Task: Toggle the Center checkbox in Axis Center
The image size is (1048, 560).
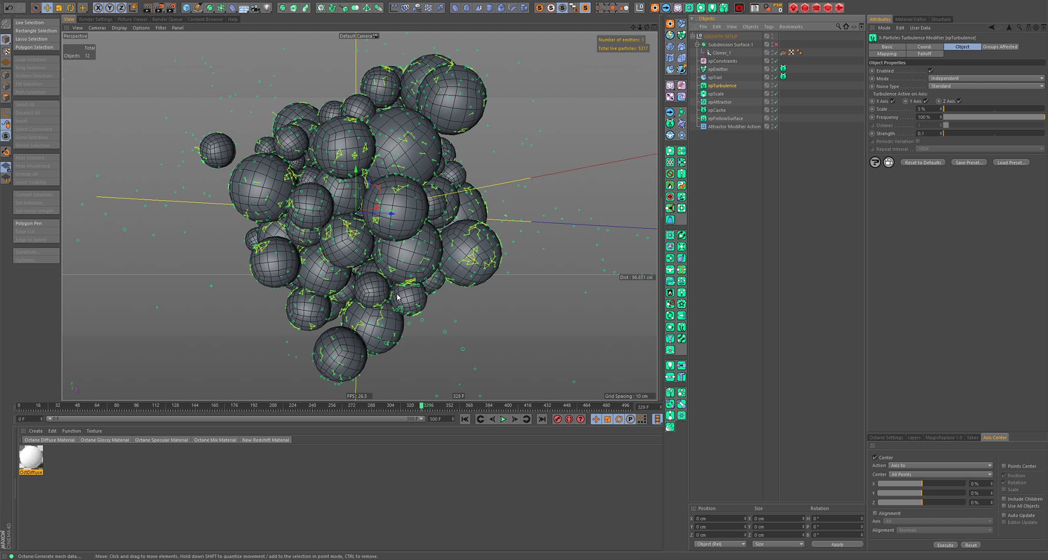Action: (x=875, y=457)
